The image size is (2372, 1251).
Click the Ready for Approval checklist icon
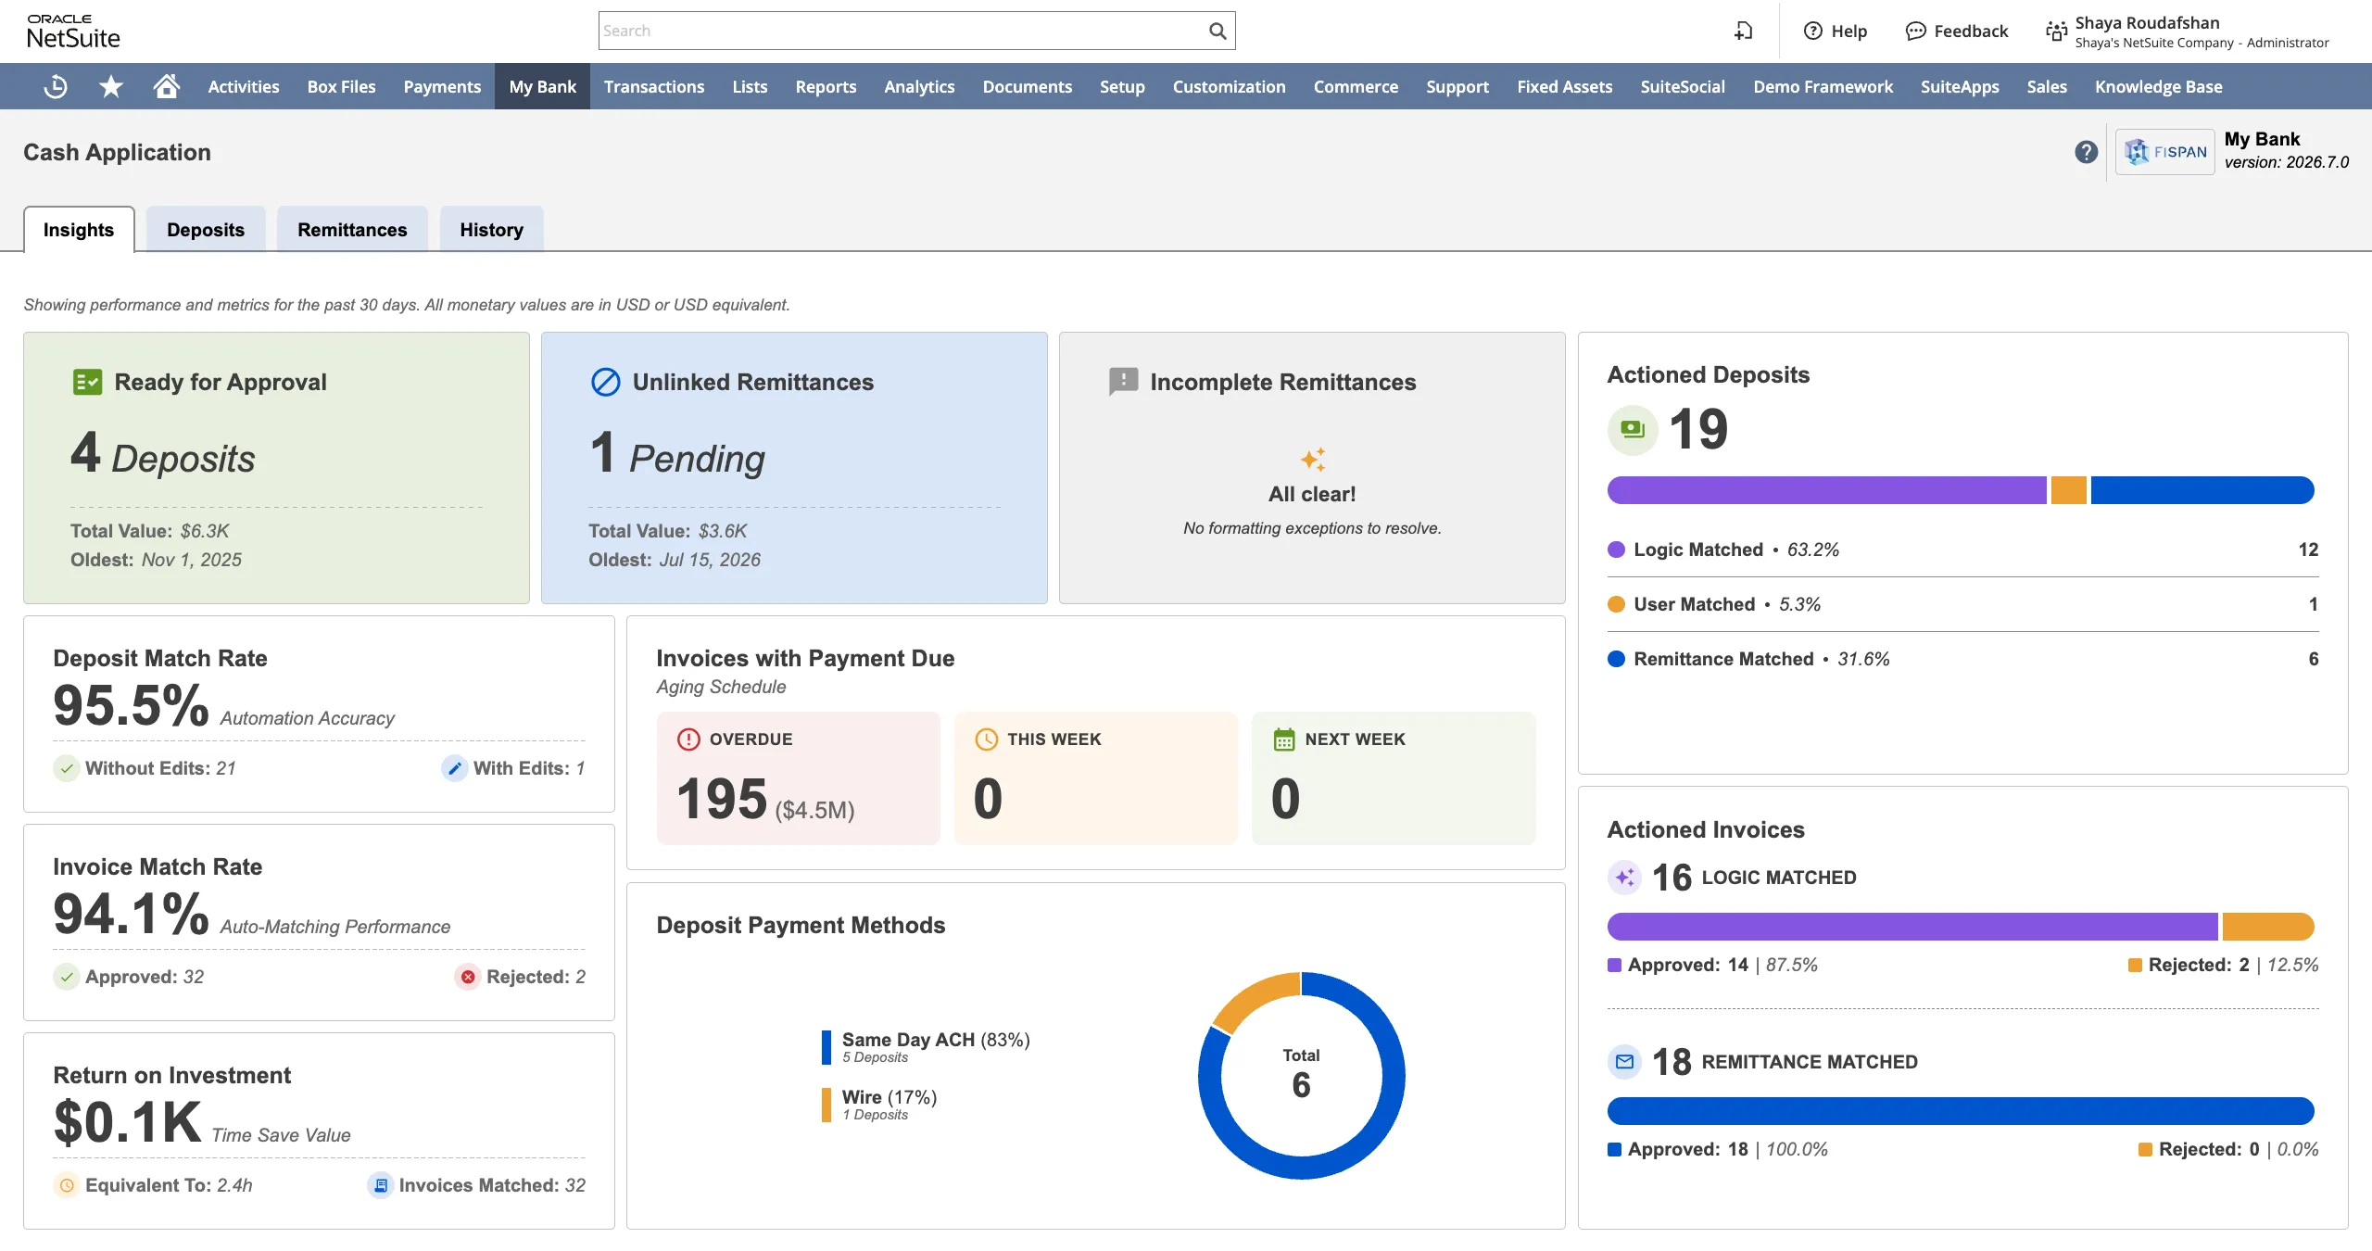click(87, 382)
